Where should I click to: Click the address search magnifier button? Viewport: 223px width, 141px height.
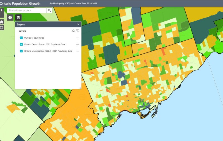pos(49,11)
